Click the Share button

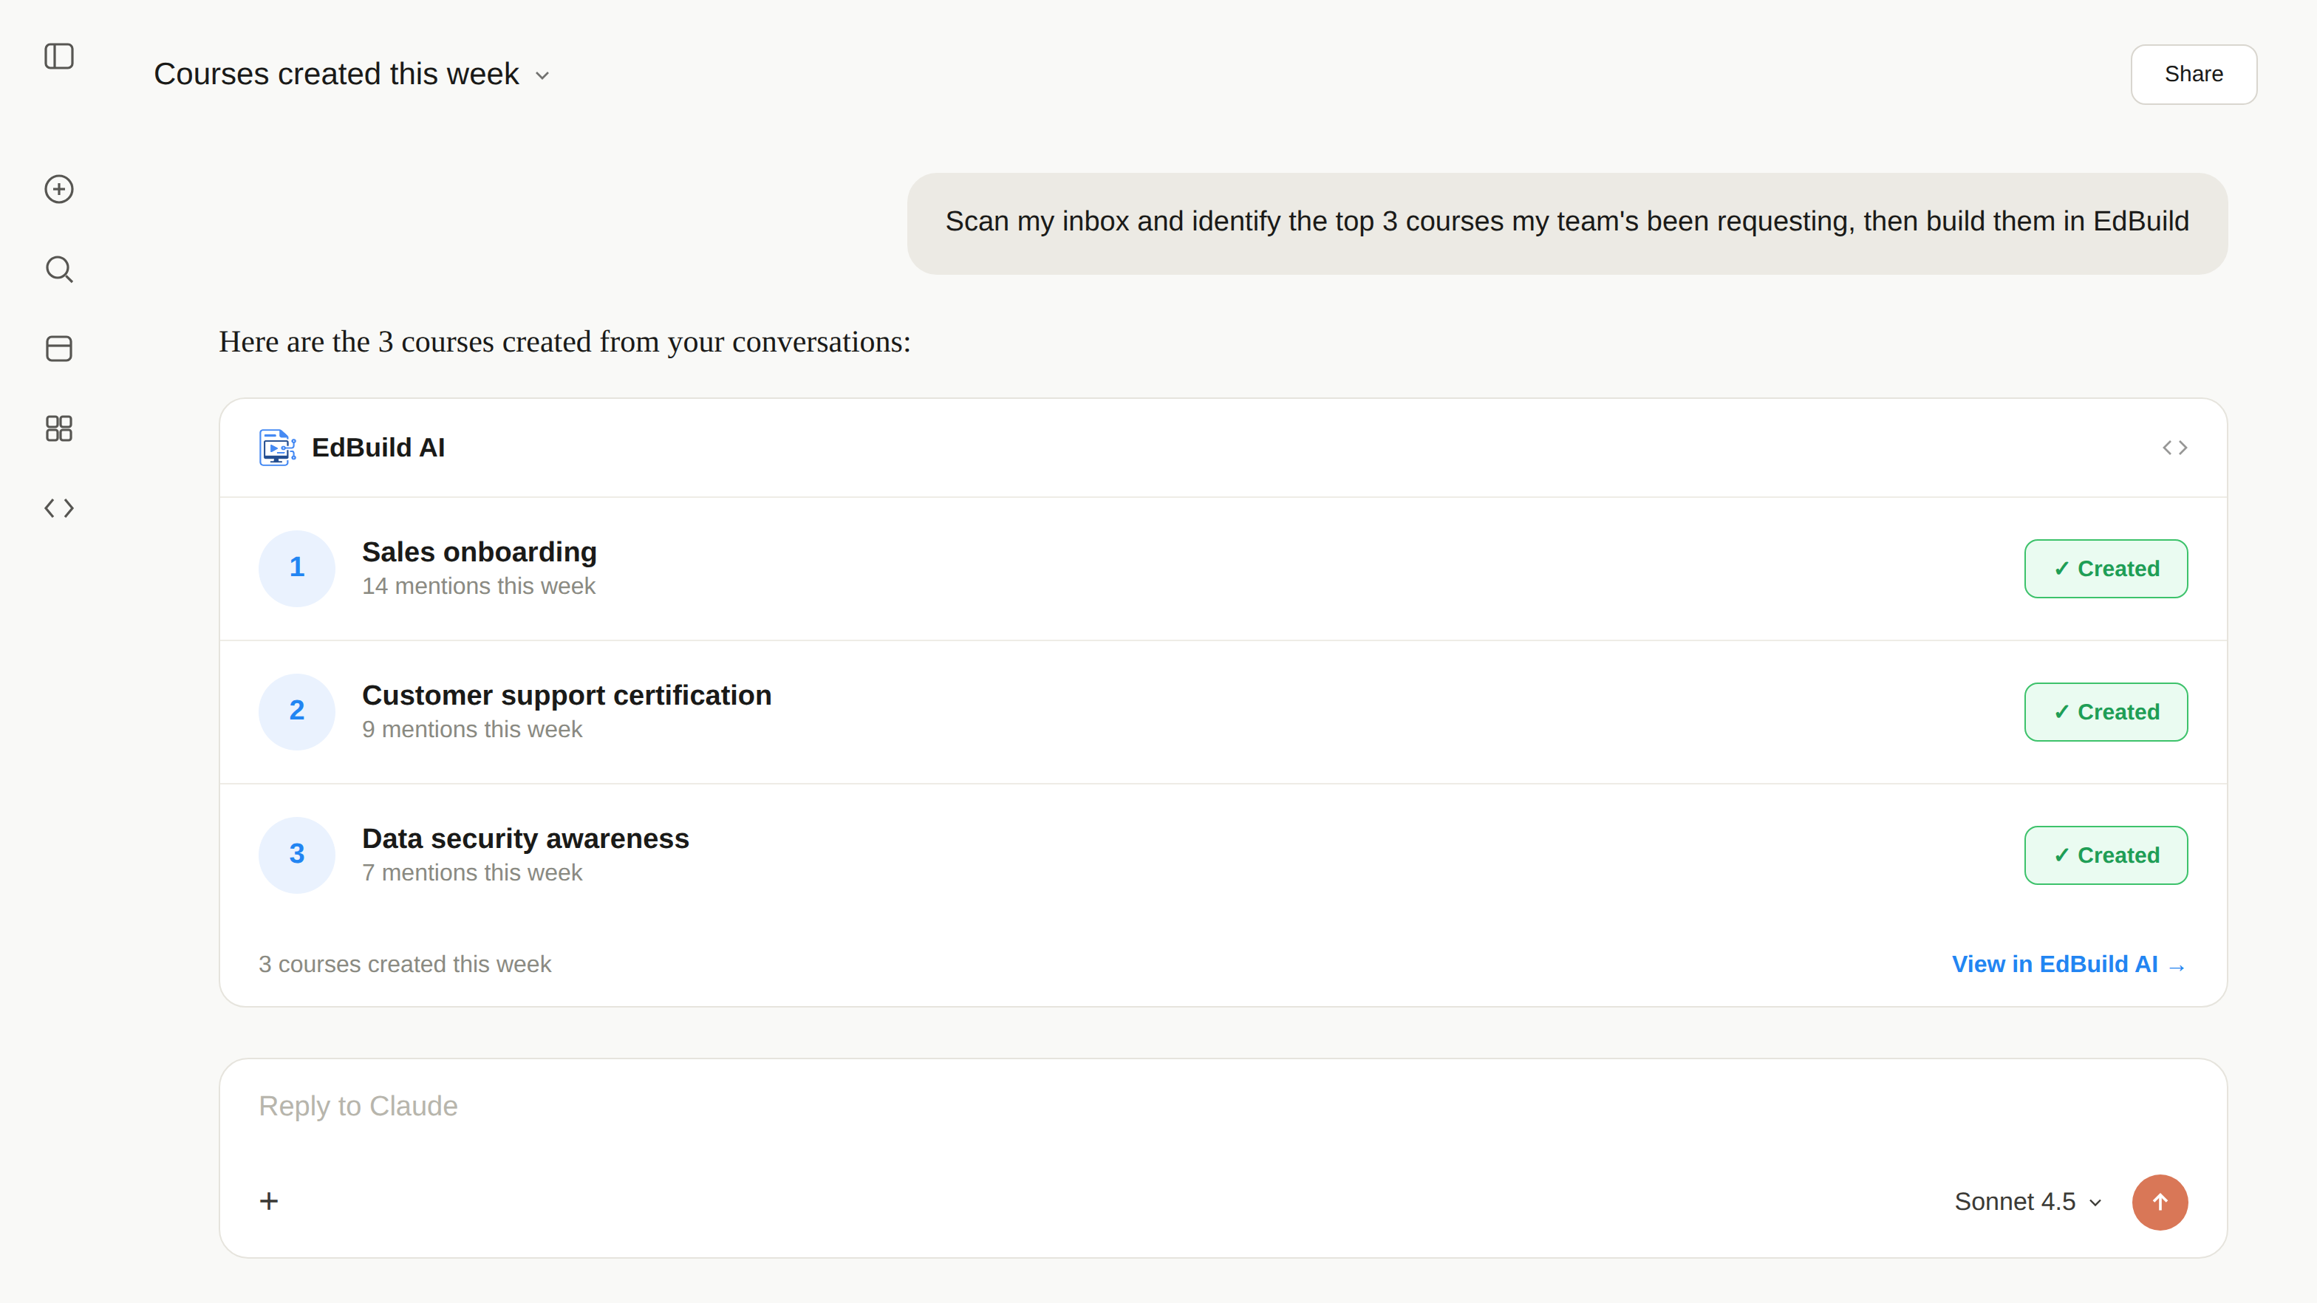(x=2193, y=74)
